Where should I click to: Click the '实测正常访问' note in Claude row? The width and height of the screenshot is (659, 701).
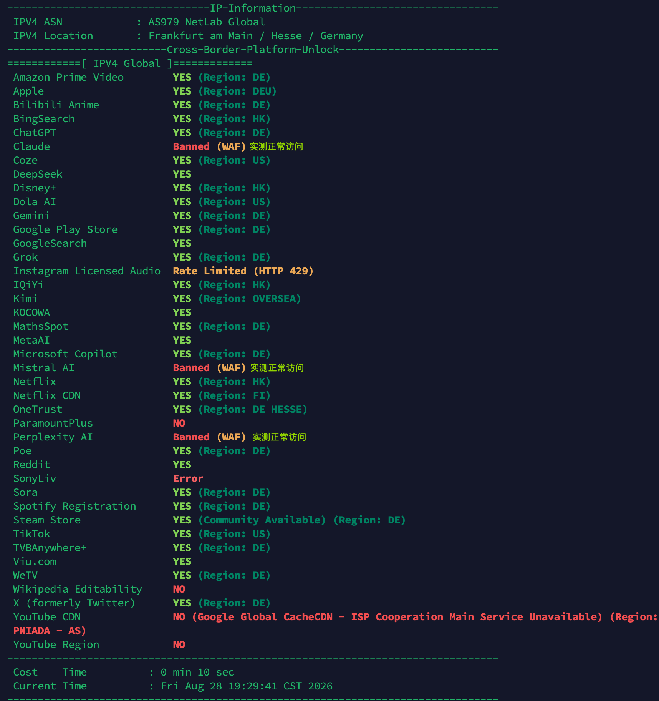tap(277, 146)
